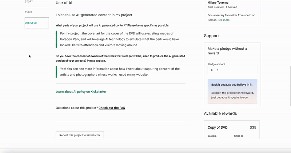Follow the Check out the FAQ link
The image size is (291, 153).
coord(112,108)
